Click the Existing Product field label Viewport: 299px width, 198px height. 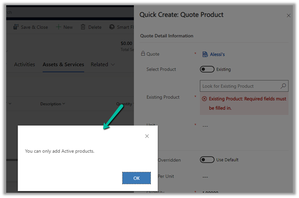[x=163, y=97]
